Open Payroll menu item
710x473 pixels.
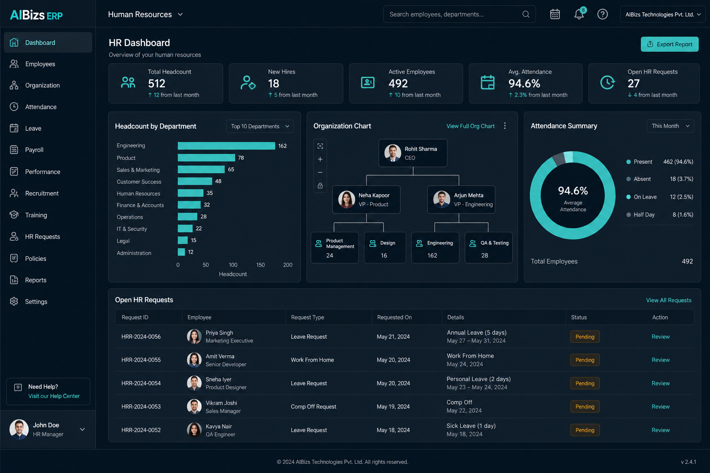(48, 150)
